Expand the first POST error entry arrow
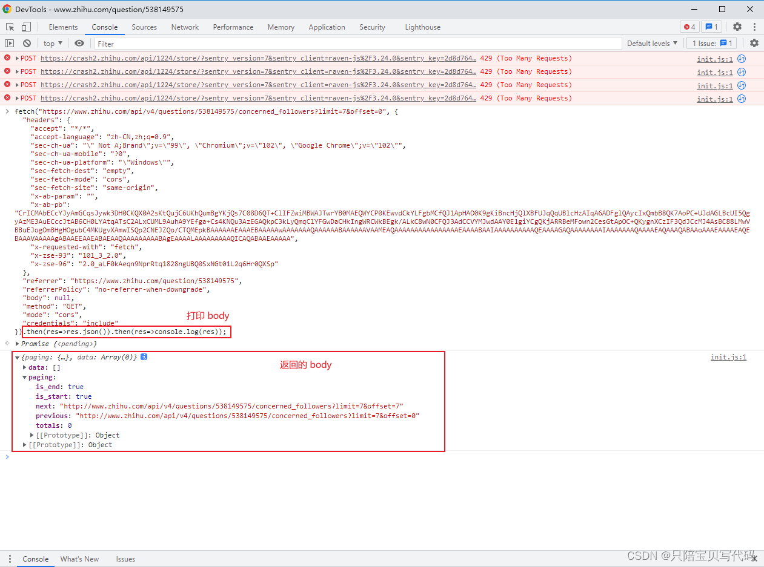Viewport: 764px width, 567px height. coord(18,59)
